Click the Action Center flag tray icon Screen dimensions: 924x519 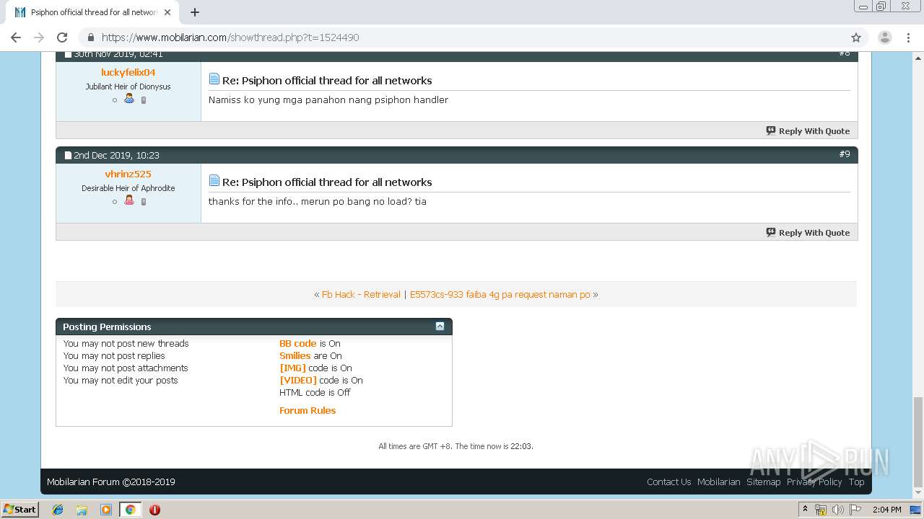click(855, 510)
